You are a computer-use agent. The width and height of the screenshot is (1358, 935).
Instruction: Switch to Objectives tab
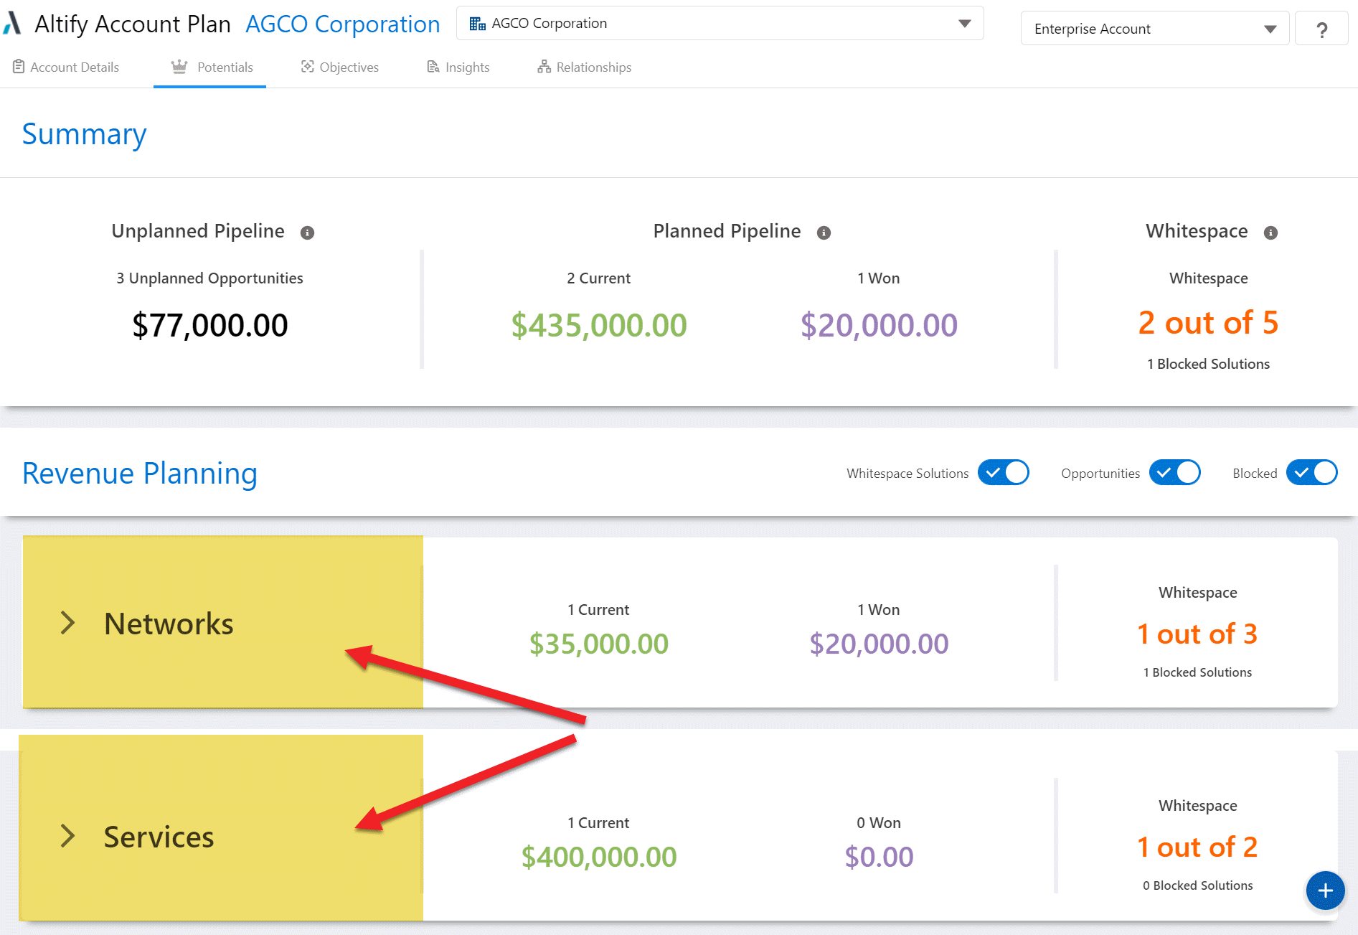[339, 67]
